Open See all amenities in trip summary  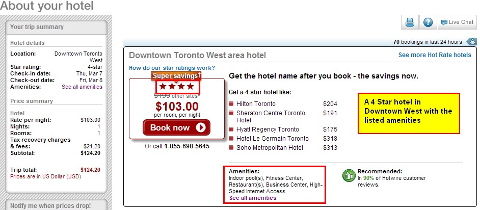[x=82, y=87]
